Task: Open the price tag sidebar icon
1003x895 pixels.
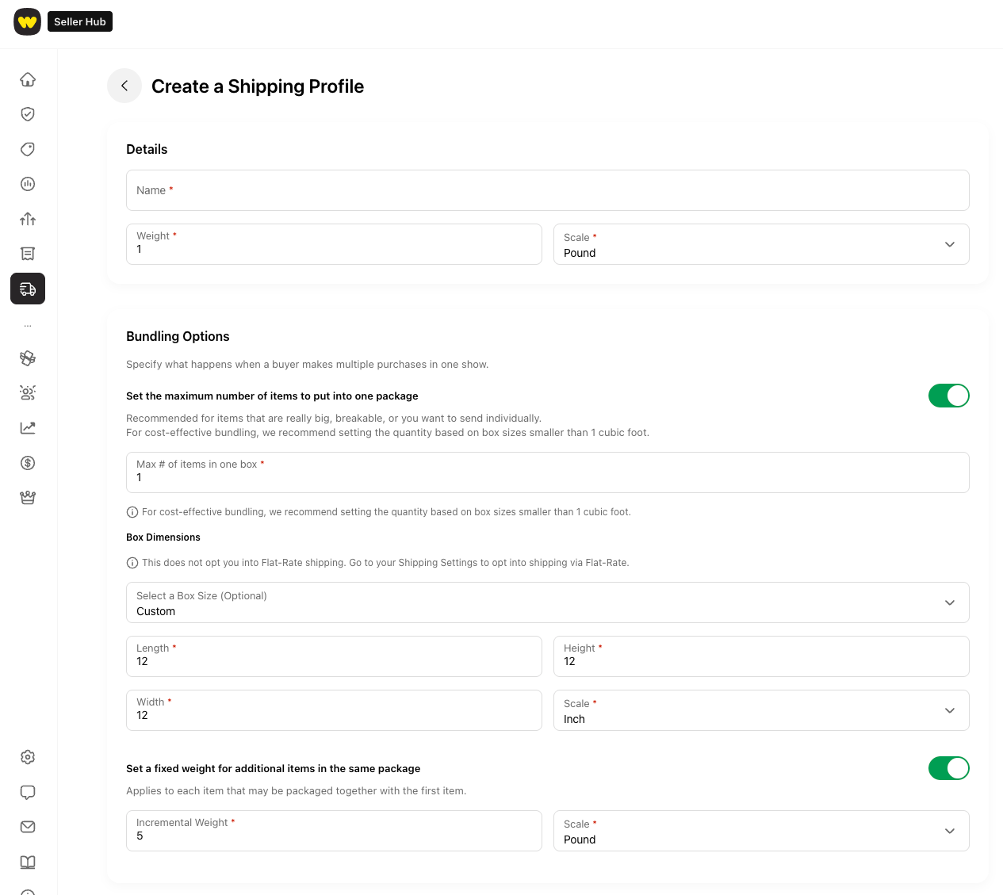Action: tap(28, 149)
